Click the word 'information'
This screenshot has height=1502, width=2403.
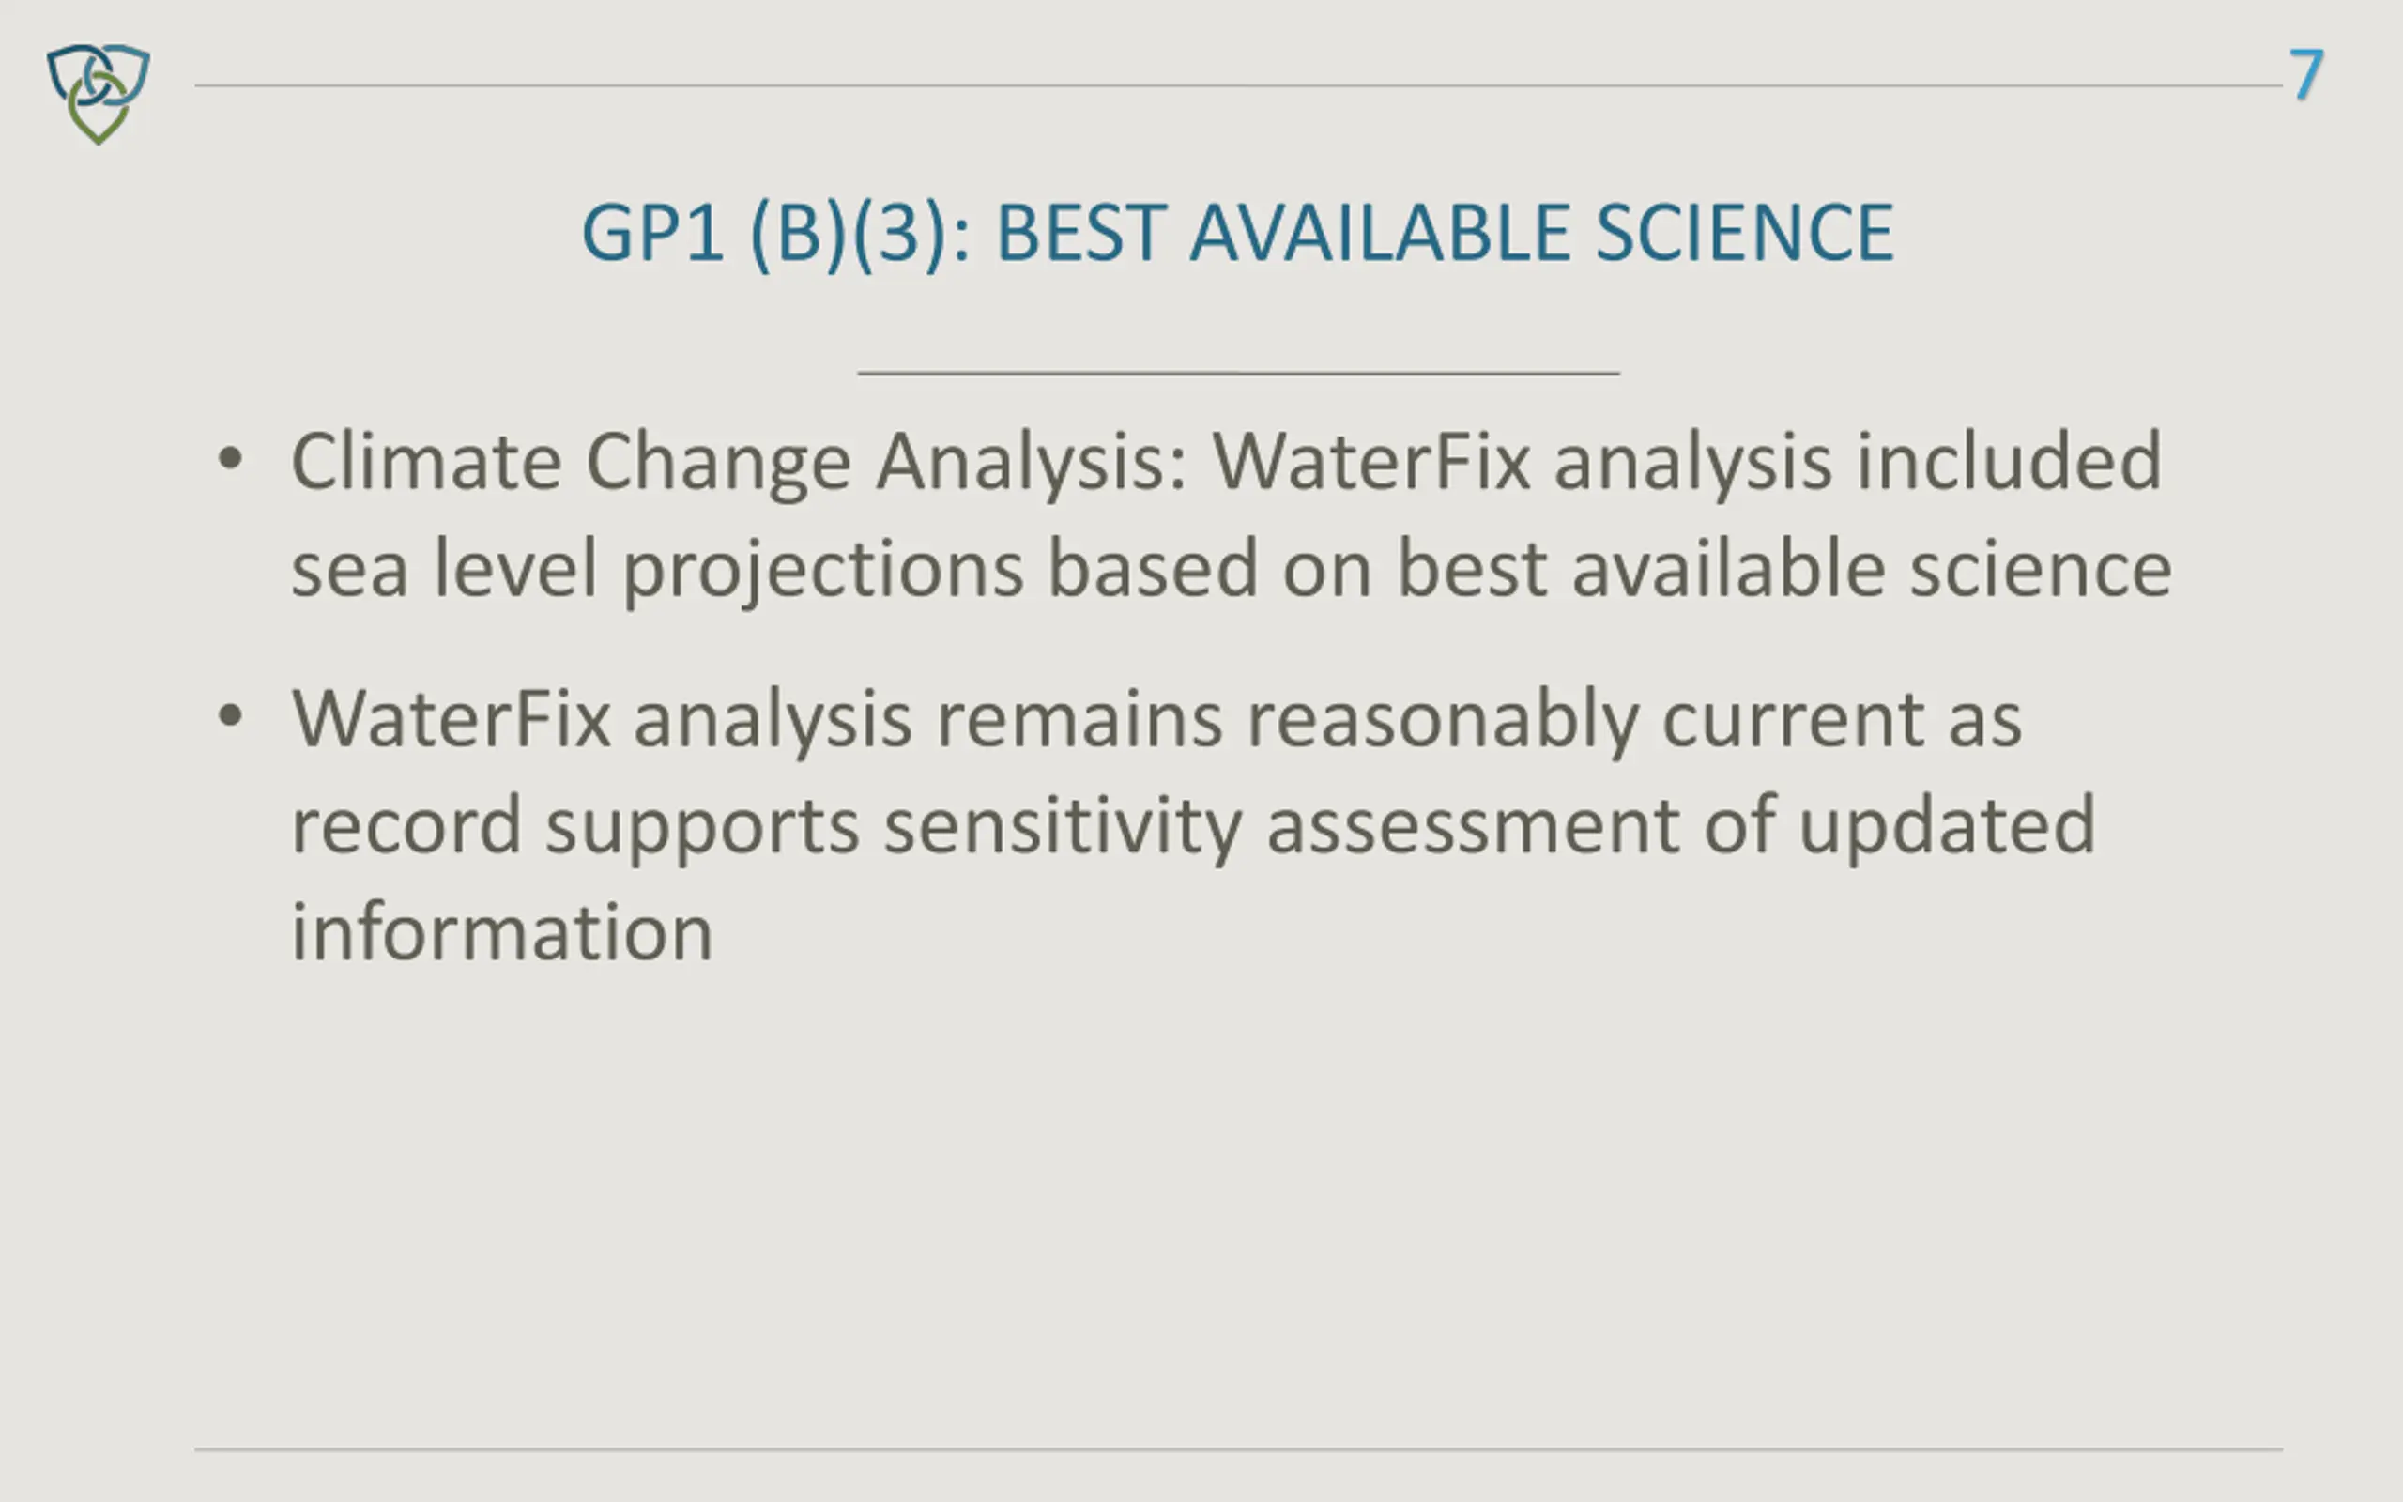501,933
